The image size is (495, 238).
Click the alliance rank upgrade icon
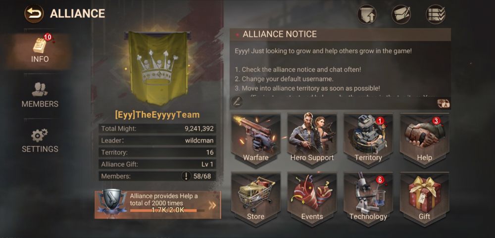tap(367, 14)
